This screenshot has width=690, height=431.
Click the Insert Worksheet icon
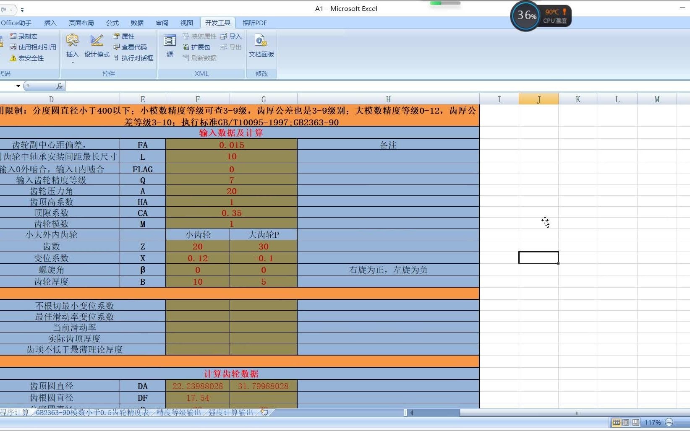264,412
